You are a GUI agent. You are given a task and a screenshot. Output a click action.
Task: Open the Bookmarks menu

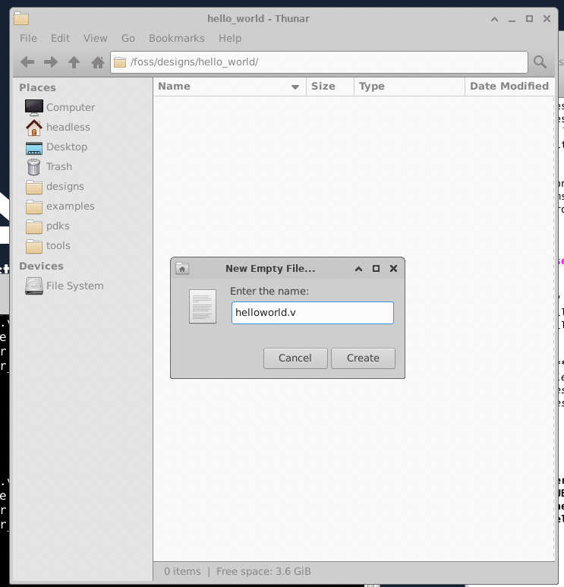coord(176,38)
